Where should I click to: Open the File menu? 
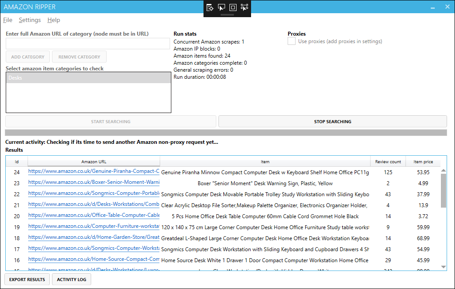(7, 20)
